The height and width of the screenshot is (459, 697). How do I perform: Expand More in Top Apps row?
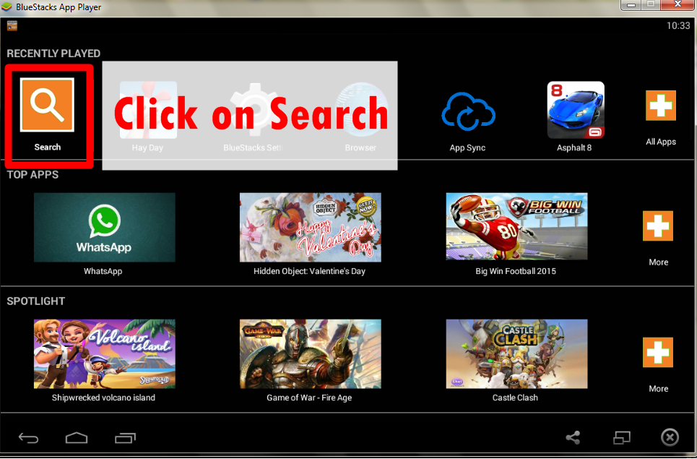click(657, 227)
